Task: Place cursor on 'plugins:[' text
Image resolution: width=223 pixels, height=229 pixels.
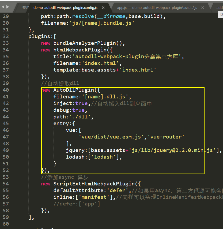Action: point(42,36)
